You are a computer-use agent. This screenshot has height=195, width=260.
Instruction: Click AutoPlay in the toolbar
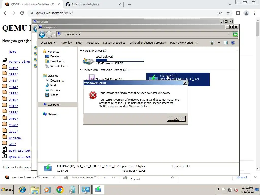pyautogui.click(x=66, y=43)
